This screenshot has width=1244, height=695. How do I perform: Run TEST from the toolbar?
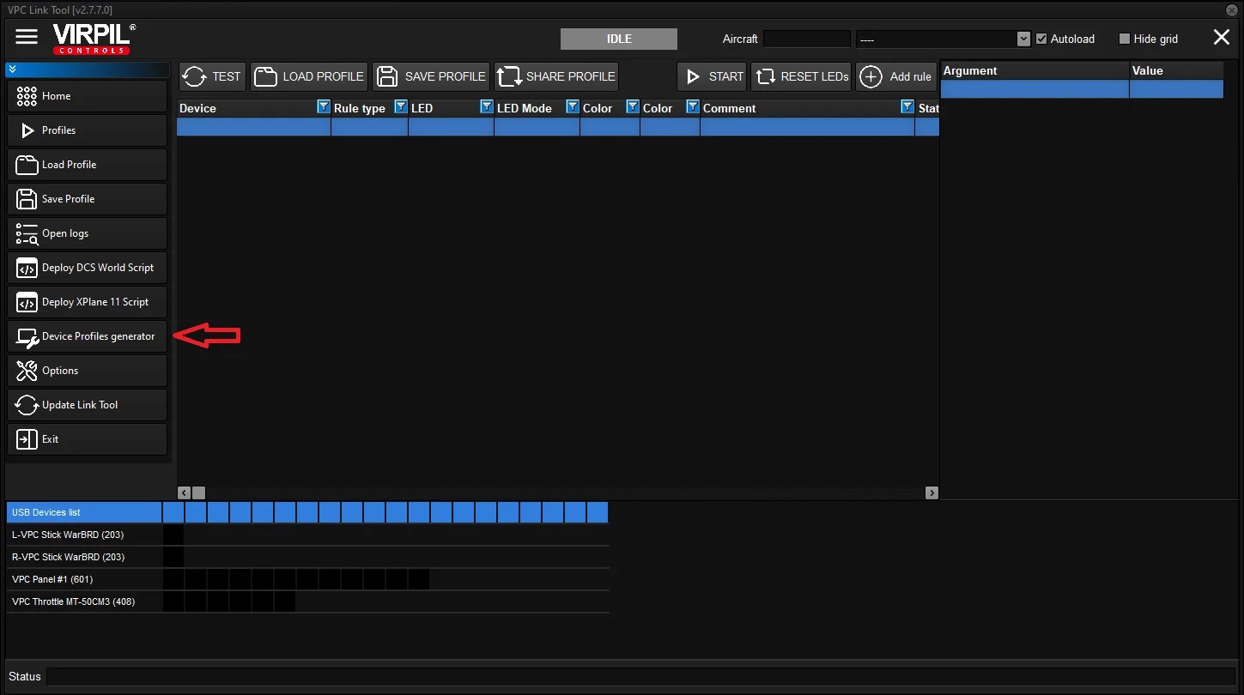[x=212, y=76]
